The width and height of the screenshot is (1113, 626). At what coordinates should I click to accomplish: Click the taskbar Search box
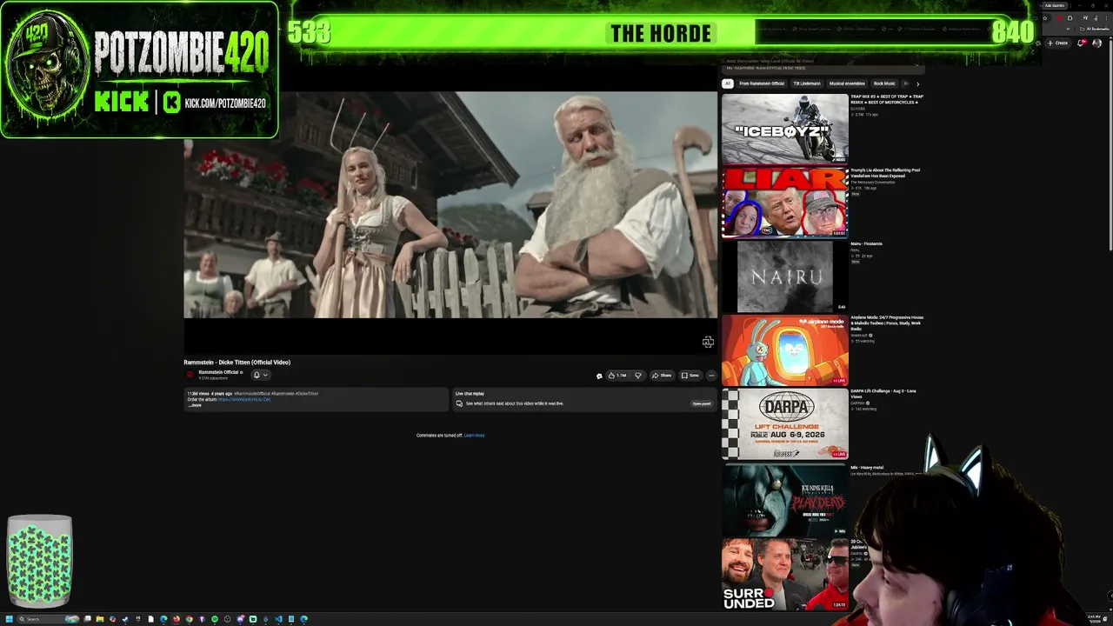click(47, 619)
